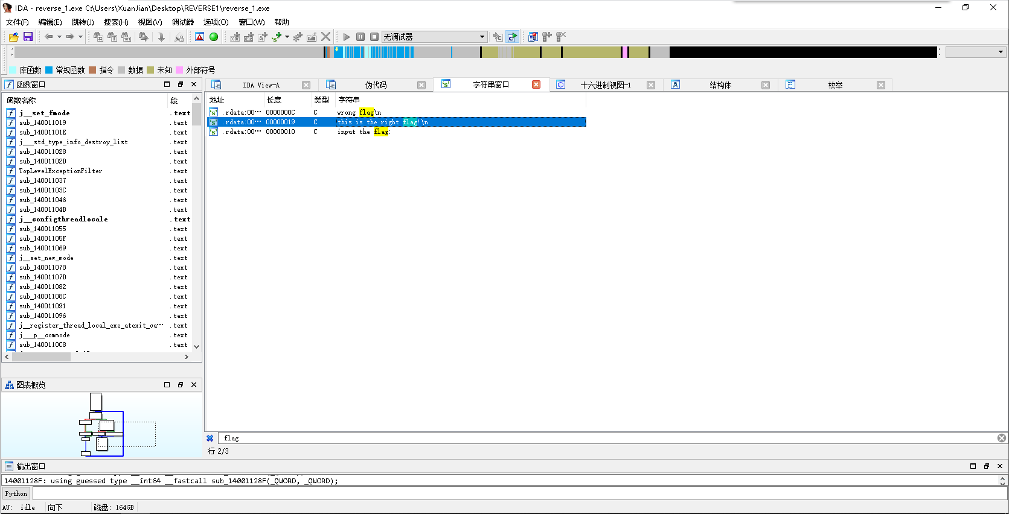Viewport: 1009px width, 514px height.
Task: Sort by 字符串 column header
Action: (460, 100)
